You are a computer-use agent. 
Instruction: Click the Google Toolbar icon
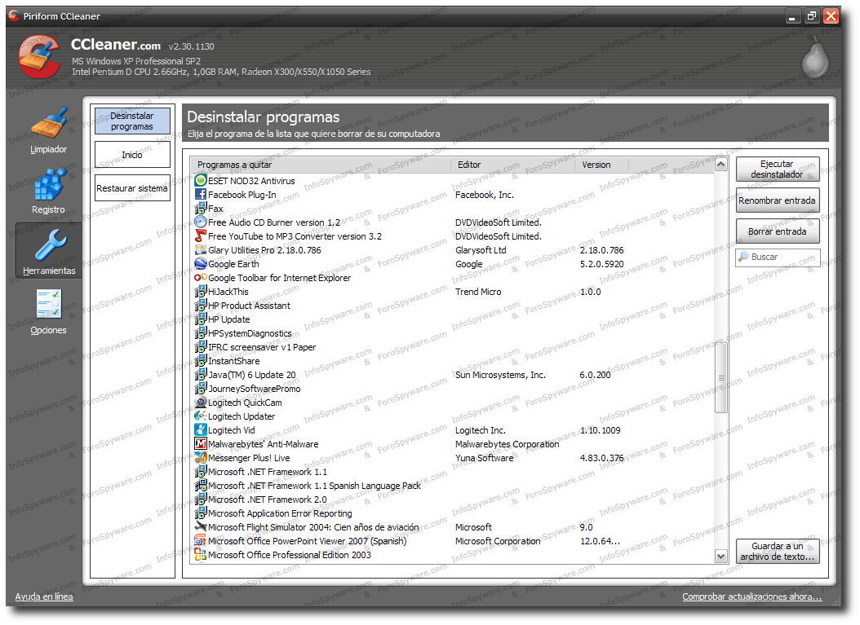point(201,278)
